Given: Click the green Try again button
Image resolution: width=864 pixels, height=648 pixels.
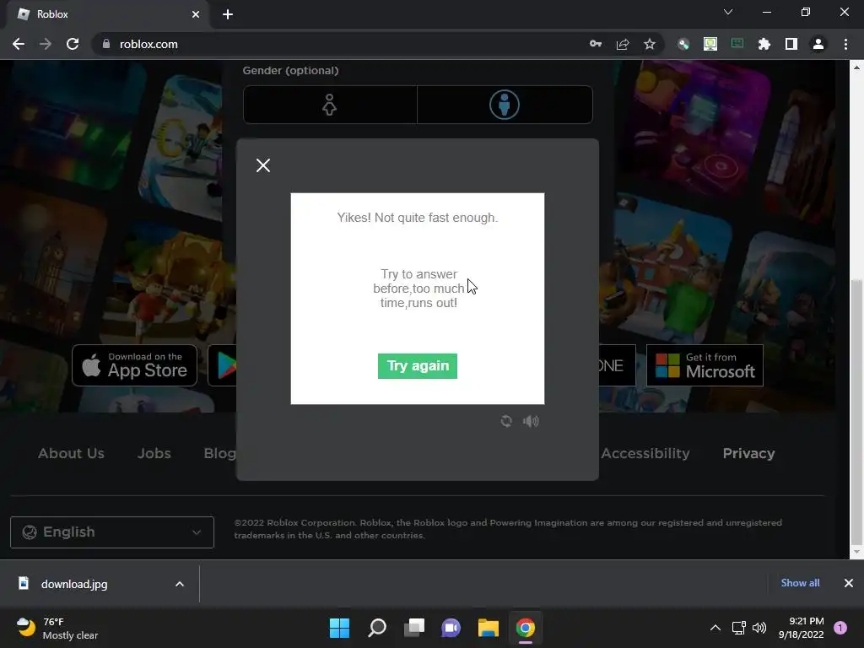Looking at the screenshot, I should [417, 366].
